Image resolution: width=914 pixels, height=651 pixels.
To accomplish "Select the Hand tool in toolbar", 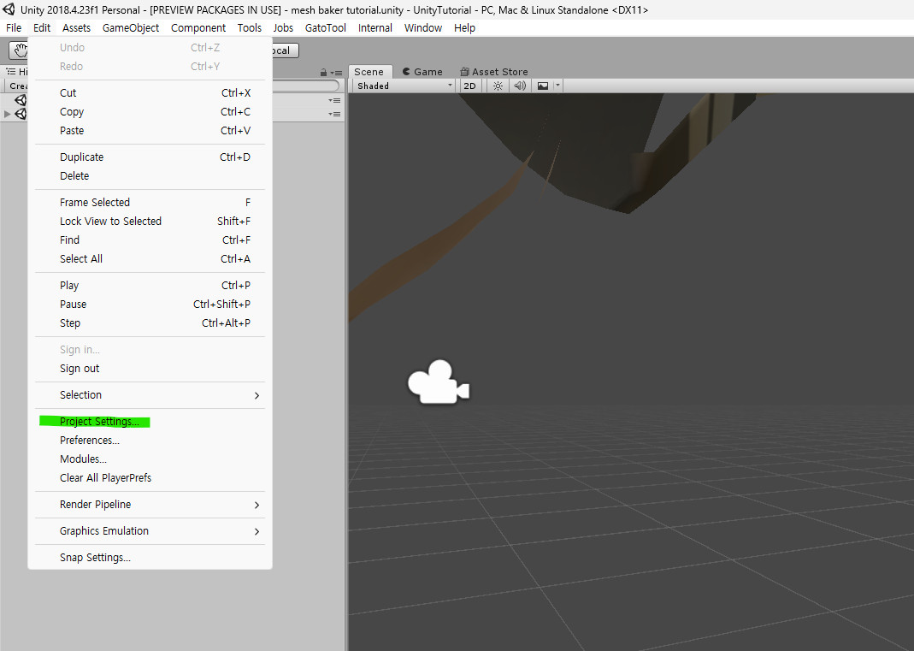I will [19, 50].
